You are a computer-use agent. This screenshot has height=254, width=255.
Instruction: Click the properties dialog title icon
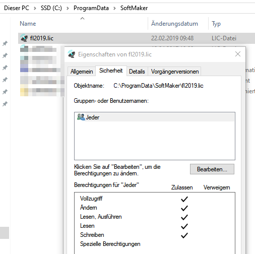(72, 54)
